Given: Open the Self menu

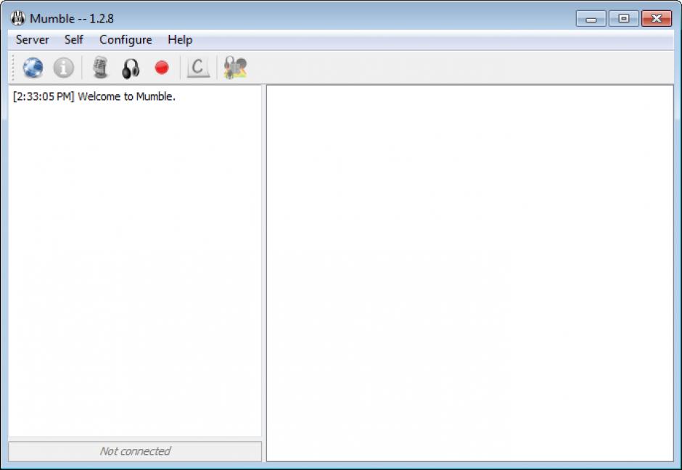Looking at the screenshot, I should coord(73,40).
